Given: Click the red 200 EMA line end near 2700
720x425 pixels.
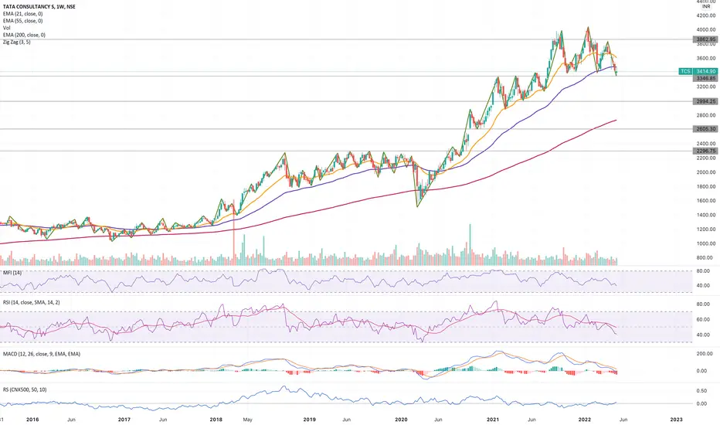Looking at the screenshot, I should pyautogui.click(x=615, y=120).
